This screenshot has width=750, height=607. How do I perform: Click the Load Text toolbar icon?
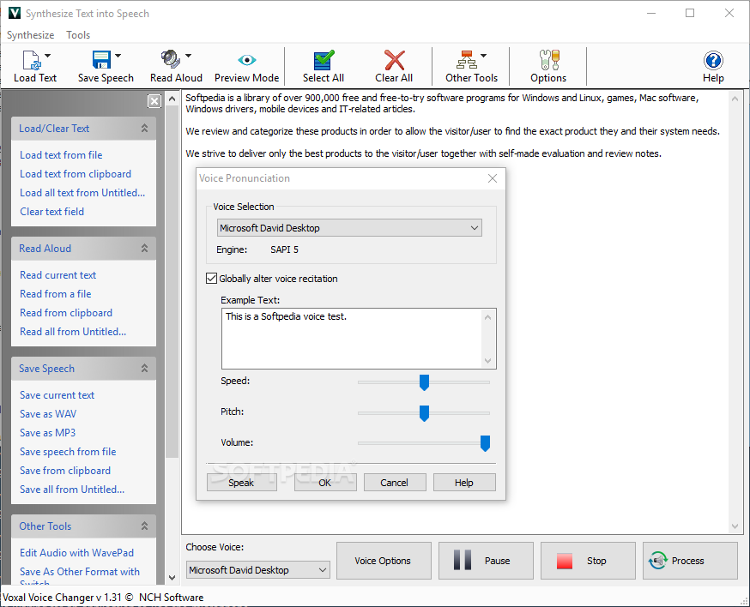31,60
